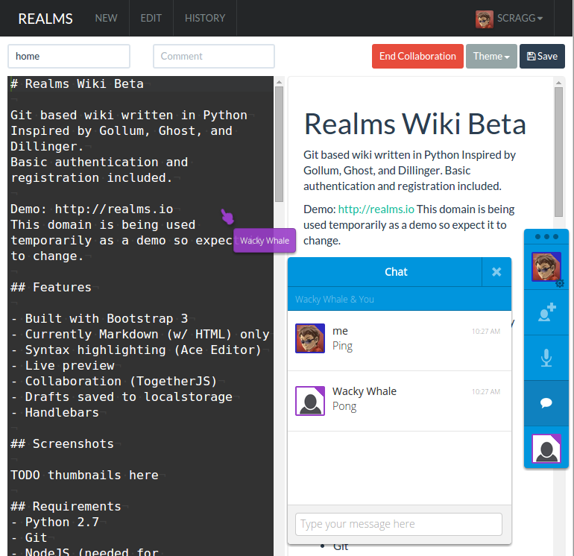Click the invite a friend icon

(x=546, y=312)
